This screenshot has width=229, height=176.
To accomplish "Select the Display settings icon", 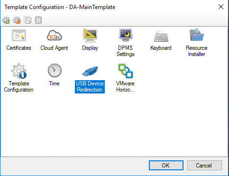I will pos(90,36).
